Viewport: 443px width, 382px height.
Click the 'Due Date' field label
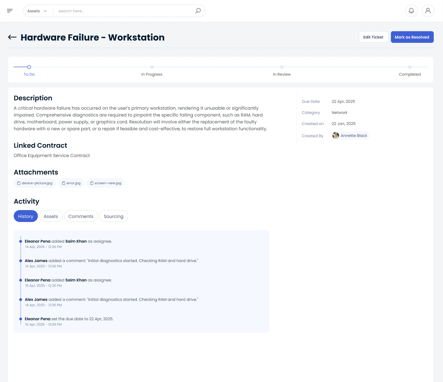(x=310, y=102)
